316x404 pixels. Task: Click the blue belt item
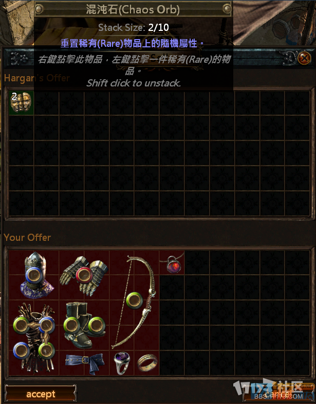click(x=84, y=363)
